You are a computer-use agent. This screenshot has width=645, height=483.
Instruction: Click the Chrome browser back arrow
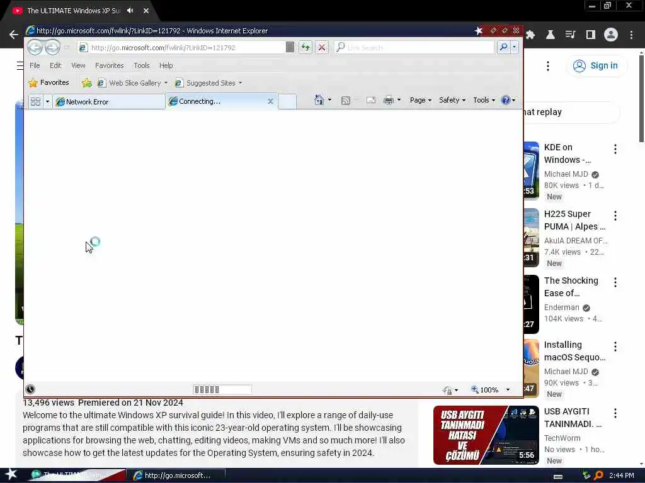tap(14, 35)
